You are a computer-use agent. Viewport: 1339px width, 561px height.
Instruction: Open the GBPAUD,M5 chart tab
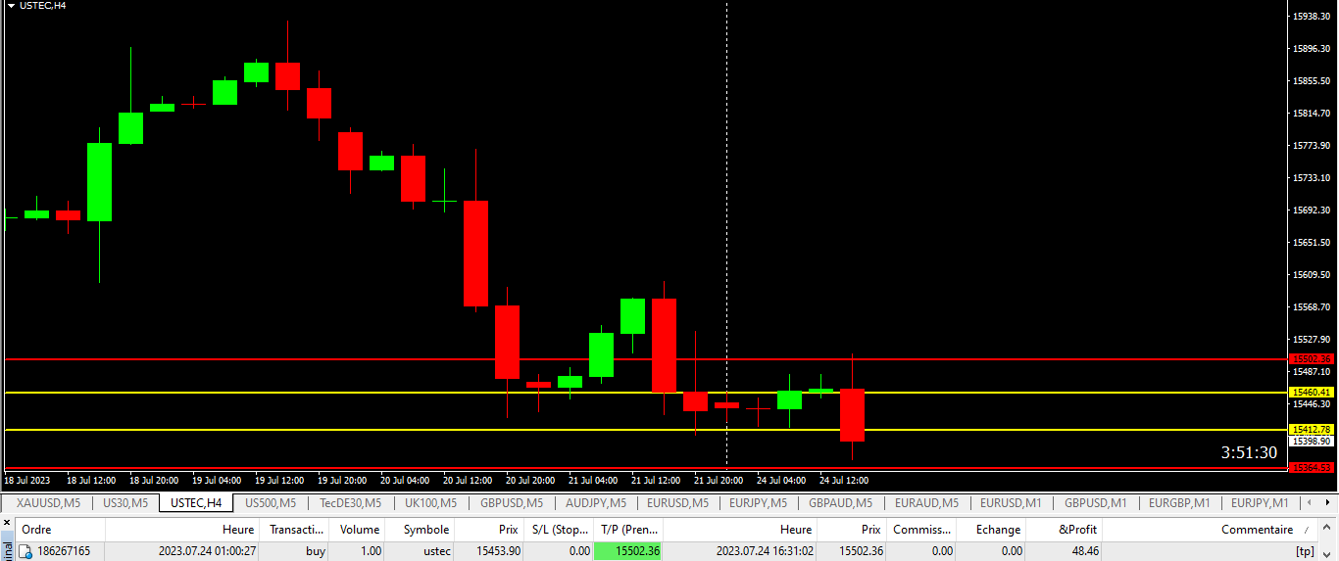pos(841,503)
